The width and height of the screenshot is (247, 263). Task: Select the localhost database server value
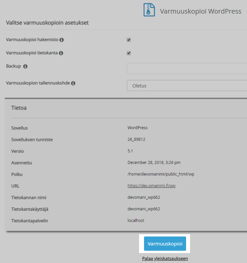[x=136, y=220]
